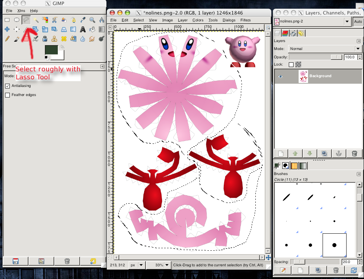Screen dimensions: 364x279
Task: Open the Xtns menu in GIMP toolbox
Action: click(x=21, y=11)
